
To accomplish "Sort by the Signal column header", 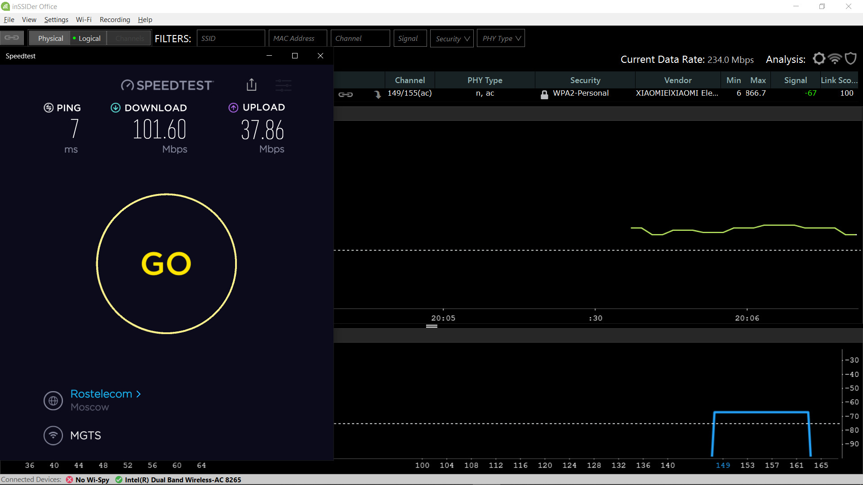I will pyautogui.click(x=796, y=80).
